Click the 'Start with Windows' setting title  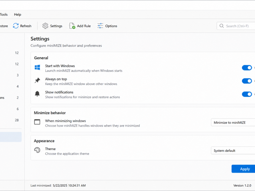(x=60, y=66)
